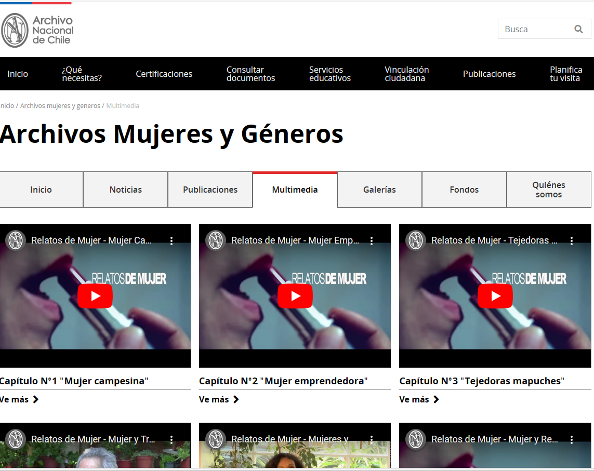Open Capítulo N°3 "Tejedoras mapuches" title
The width and height of the screenshot is (594, 471).
482,381
